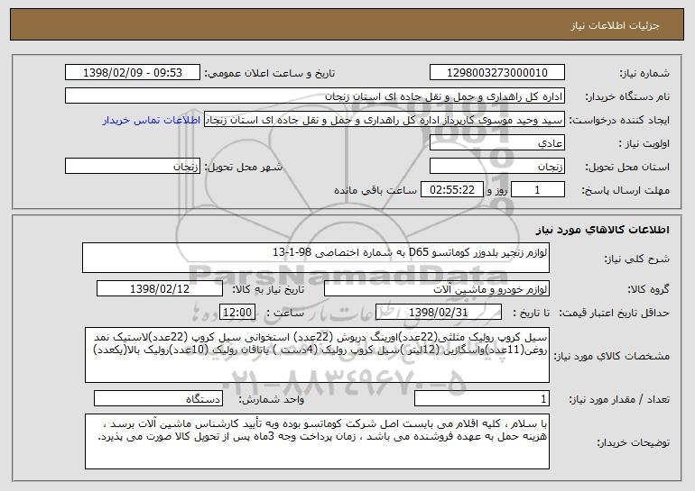Click the ساعت باقی مانده label
This screenshot has height=491, width=695.
coord(375,190)
